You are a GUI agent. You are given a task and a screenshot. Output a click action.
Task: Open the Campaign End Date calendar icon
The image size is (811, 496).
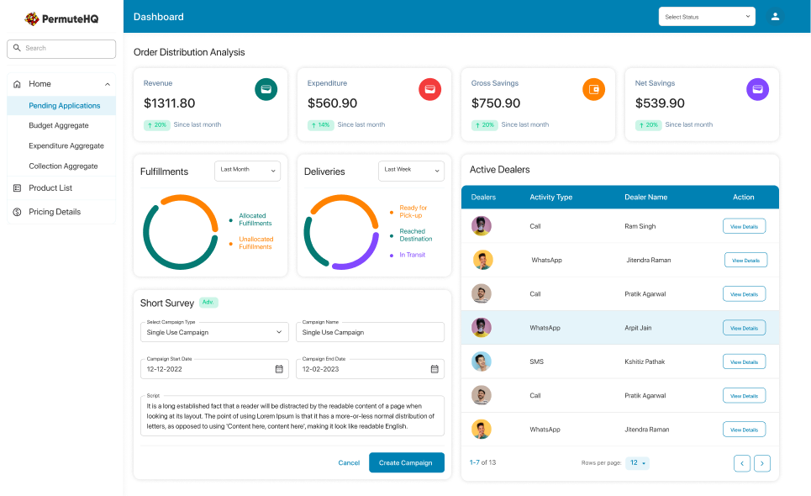pyautogui.click(x=434, y=369)
